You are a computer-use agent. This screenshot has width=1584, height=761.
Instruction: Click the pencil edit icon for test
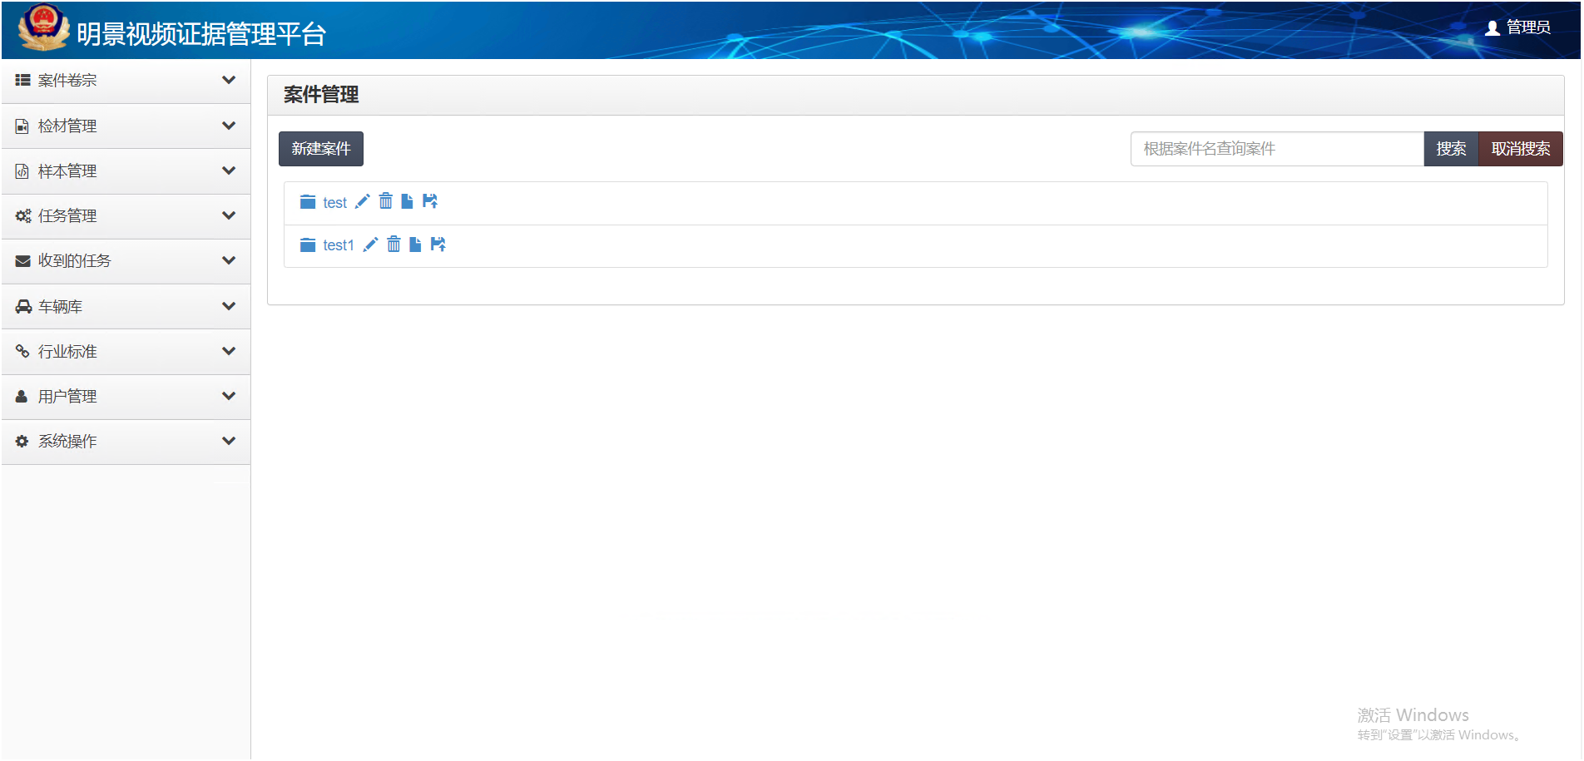pos(362,201)
